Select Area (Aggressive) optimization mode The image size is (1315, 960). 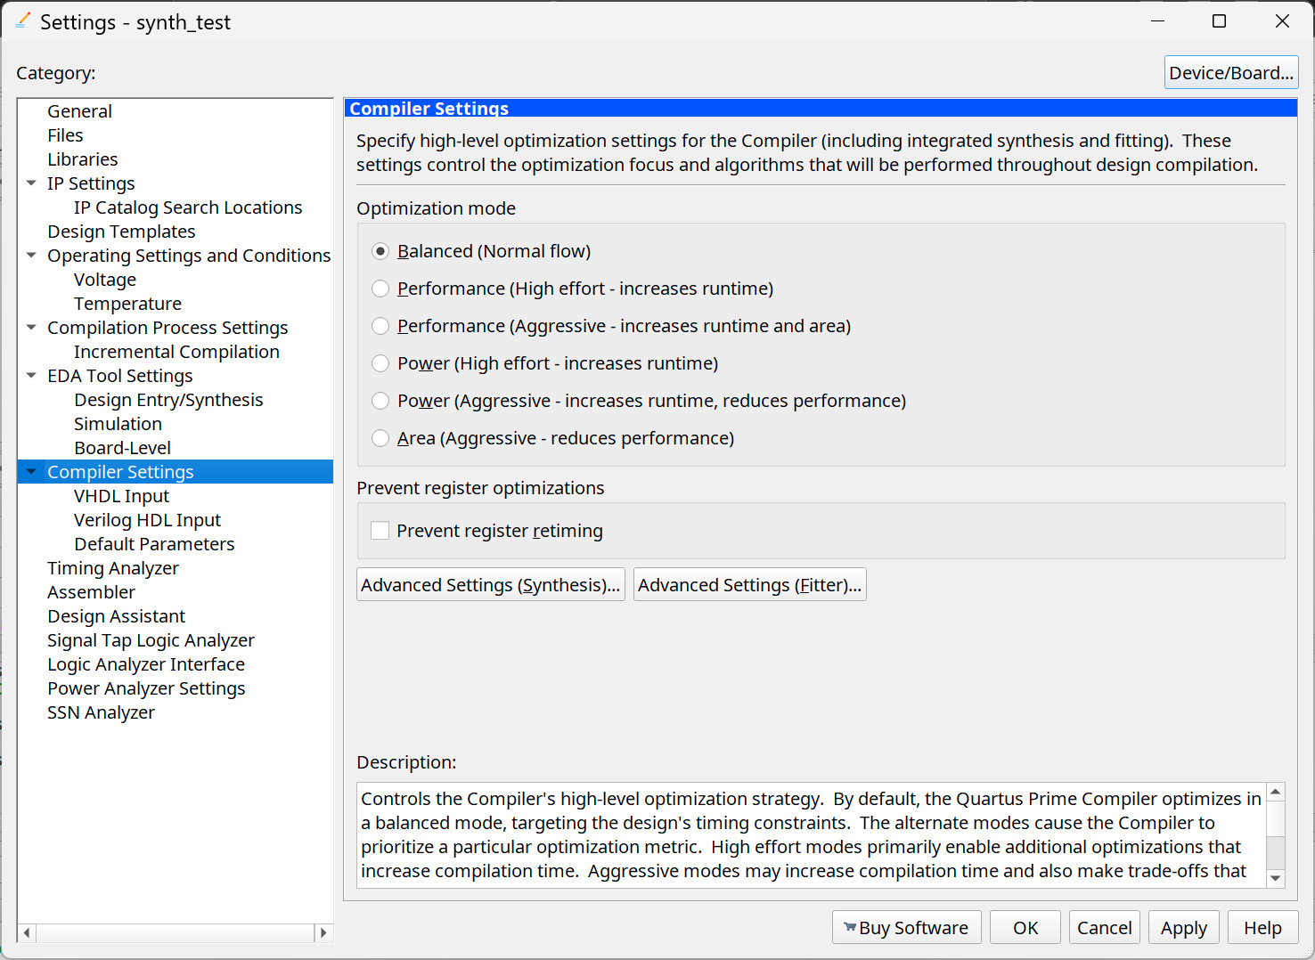pyautogui.click(x=380, y=437)
